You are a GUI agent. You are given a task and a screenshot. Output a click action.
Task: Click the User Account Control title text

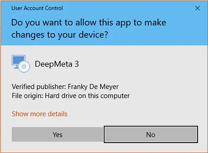pos(37,8)
